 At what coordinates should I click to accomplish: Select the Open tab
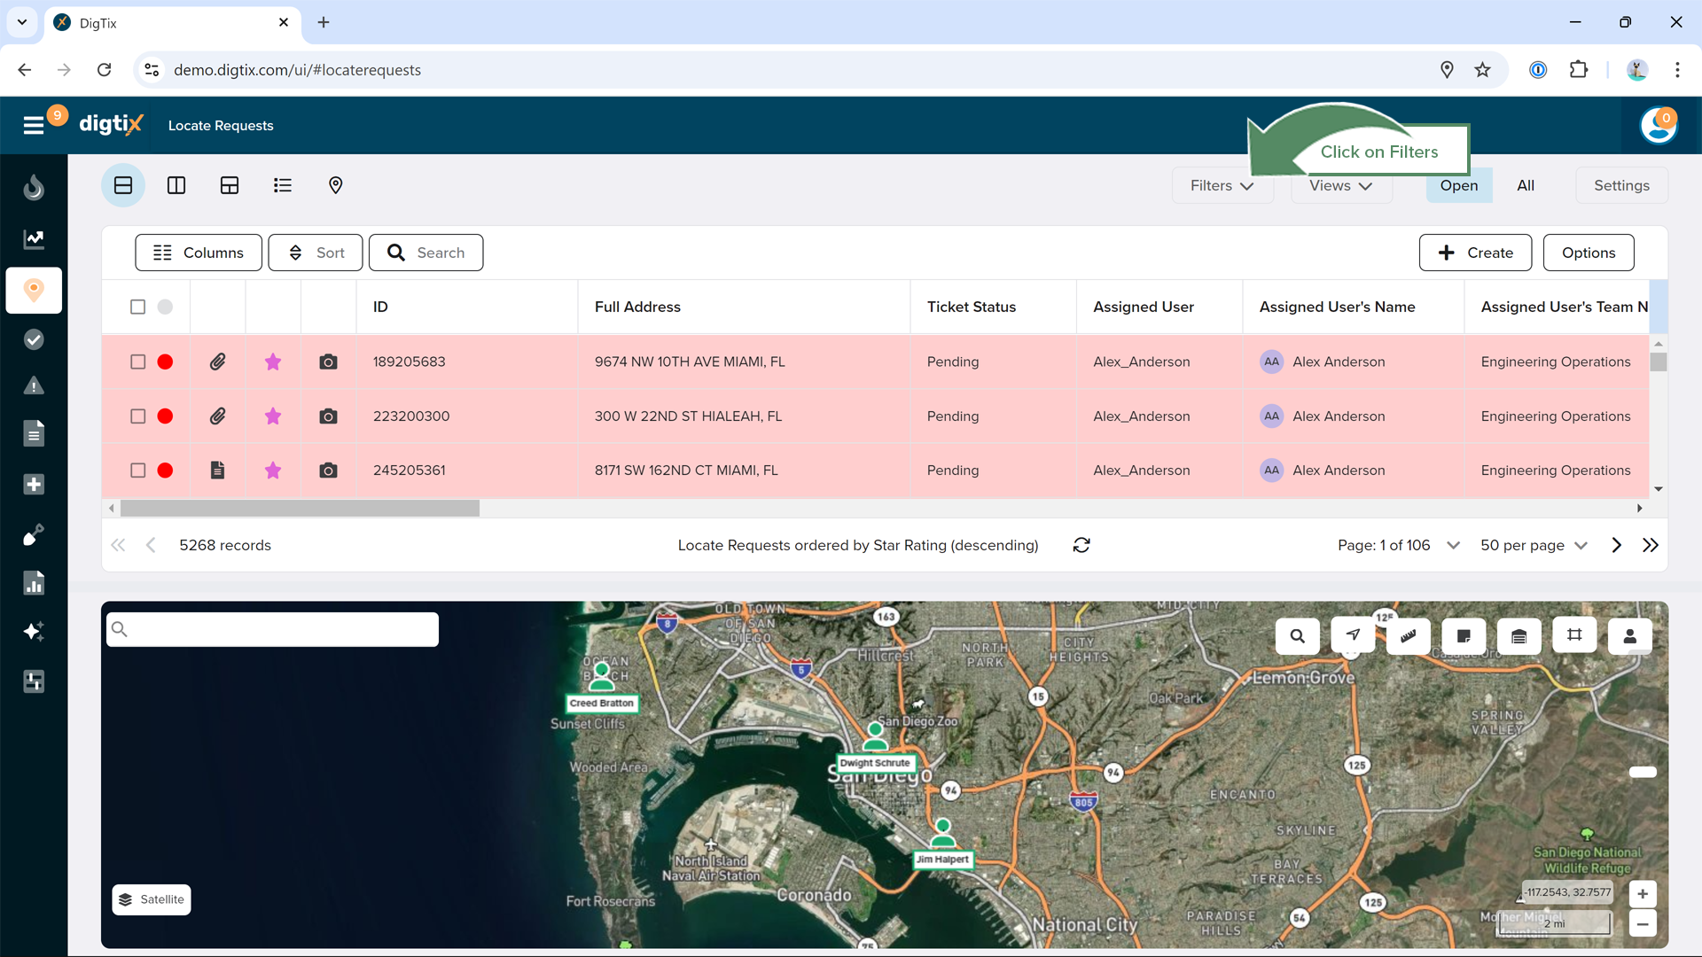(x=1458, y=185)
